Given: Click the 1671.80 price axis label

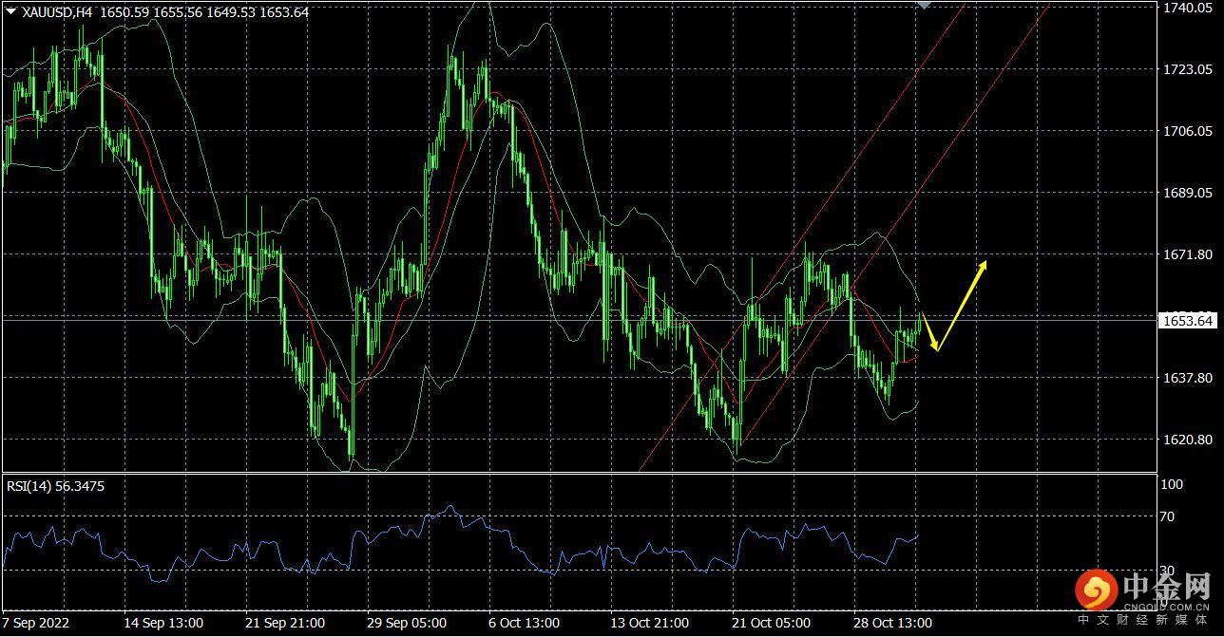Looking at the screenshot, I should click(1186, 254).
